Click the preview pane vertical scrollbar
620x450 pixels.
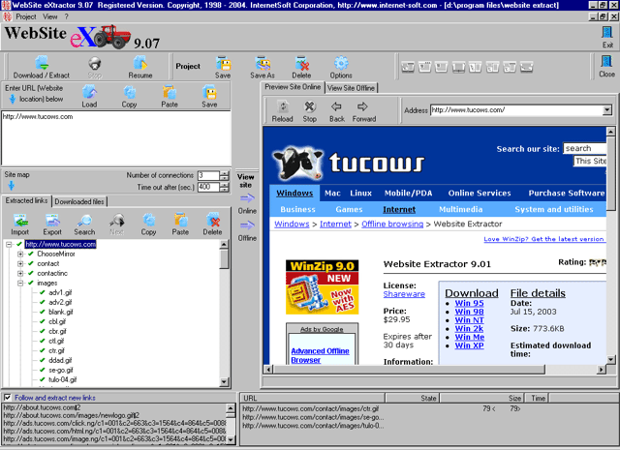click(x=610, y=174)
